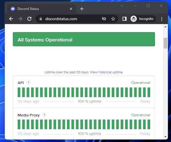This screenshot has width=171, height=142.
Task: Click the first Media Proxy uptime bar
Action: [19, 124]
